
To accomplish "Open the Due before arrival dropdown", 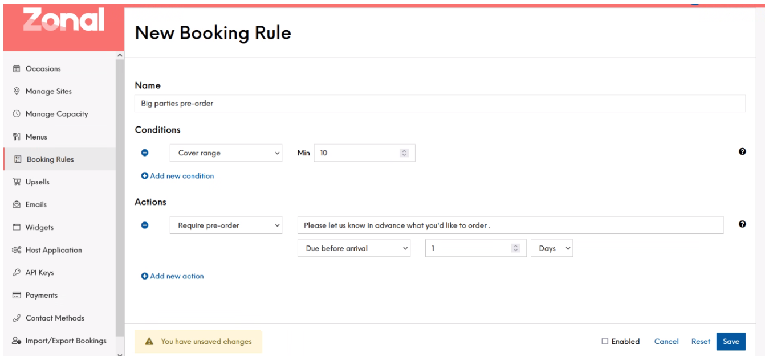I will pyautogui.click(x=354, y=248).
